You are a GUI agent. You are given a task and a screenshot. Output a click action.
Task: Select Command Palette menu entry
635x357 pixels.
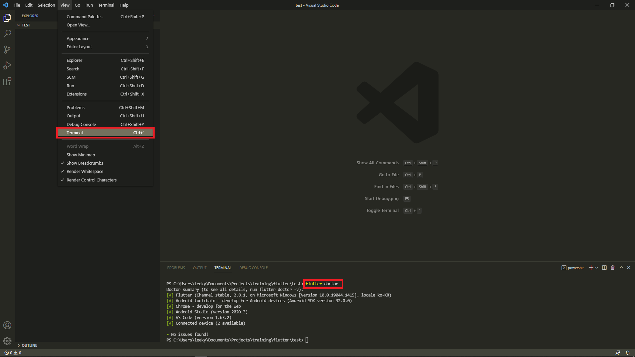(105, 17)
